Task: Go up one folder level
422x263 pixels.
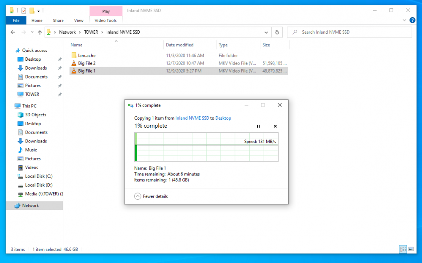Action: coord(40,32)
